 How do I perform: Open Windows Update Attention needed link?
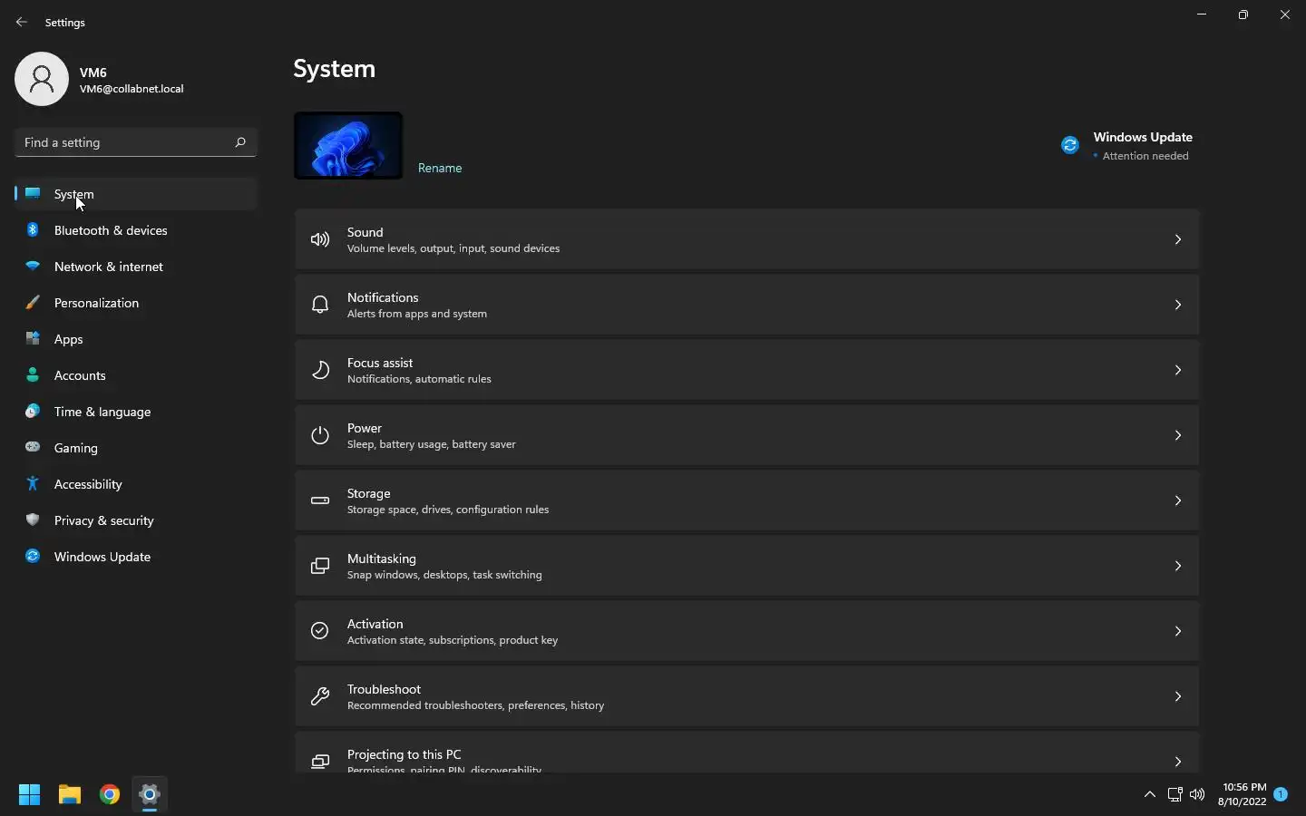pos(1127,146)
